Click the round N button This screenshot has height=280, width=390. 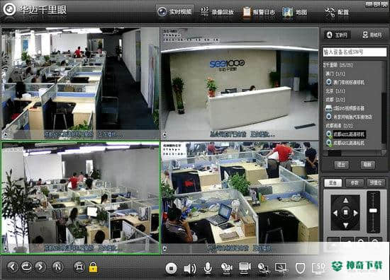58,267
